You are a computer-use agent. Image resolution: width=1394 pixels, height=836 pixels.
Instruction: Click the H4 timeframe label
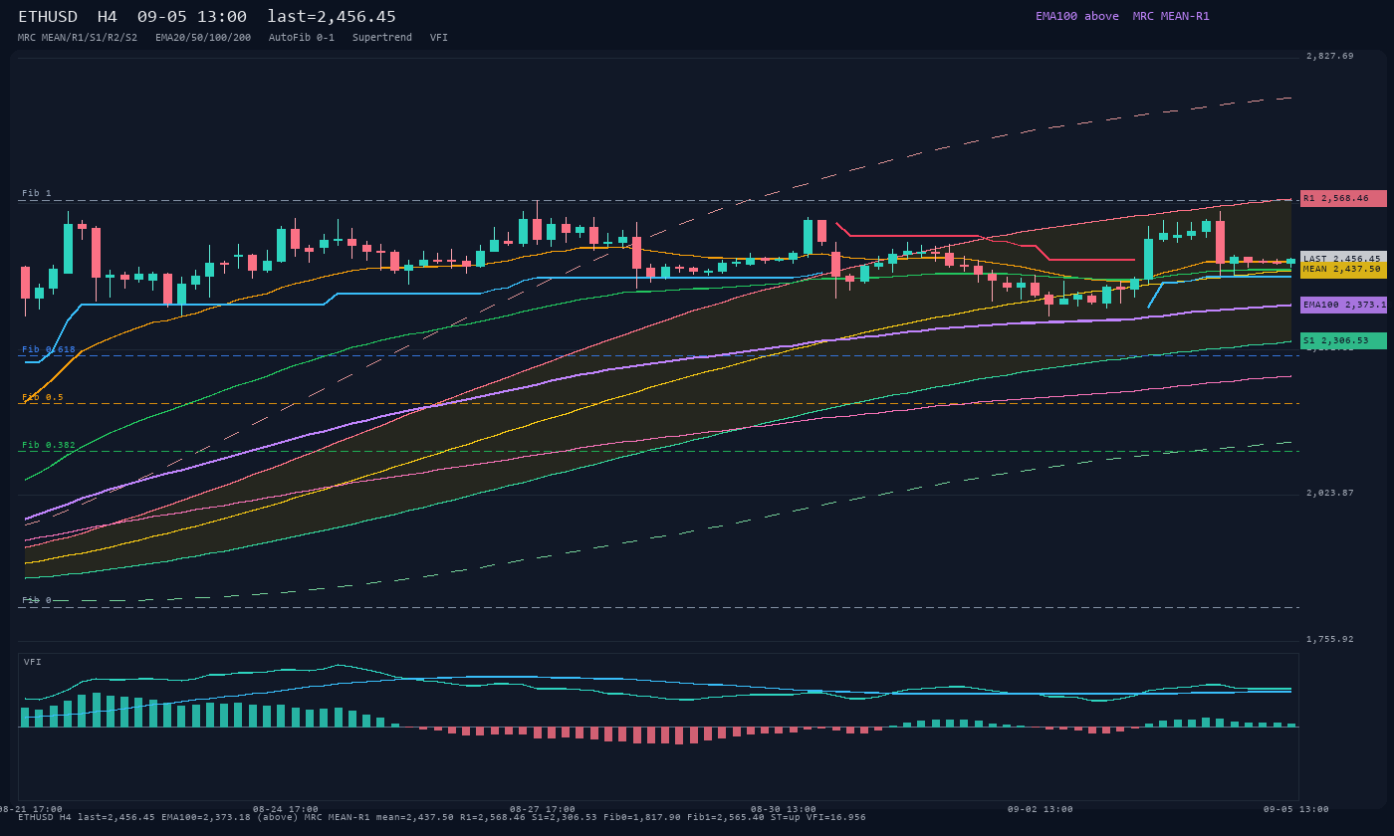click(108, 17)
